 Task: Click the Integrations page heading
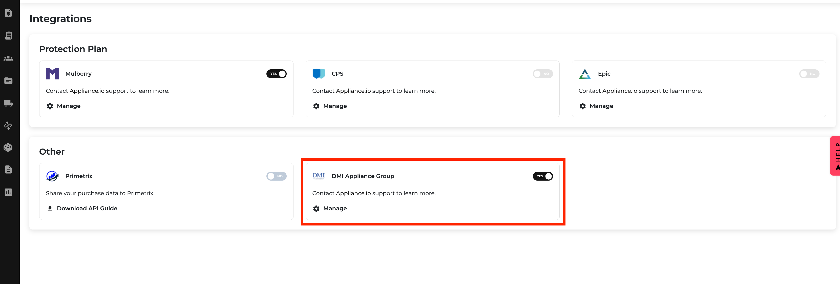coord(61,19)
